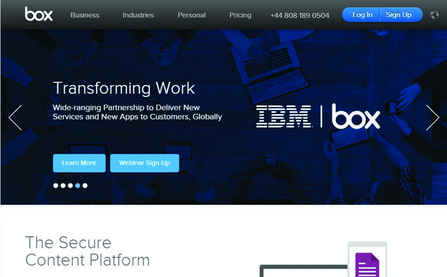Open the globe language selector icon
Viewport: 447px width, 277px height.
click(x=434, y=15)
